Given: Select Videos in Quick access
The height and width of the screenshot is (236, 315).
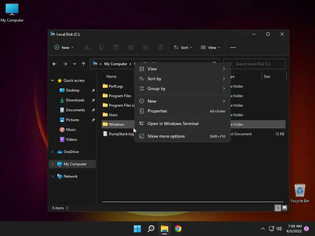Looking at the screenshot, I should [71, 140].
